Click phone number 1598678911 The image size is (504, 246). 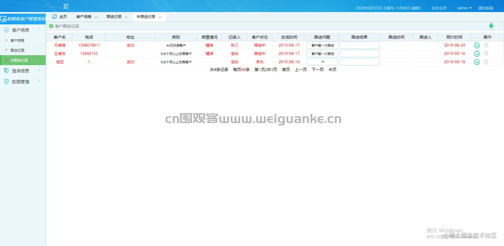[89, 45]
